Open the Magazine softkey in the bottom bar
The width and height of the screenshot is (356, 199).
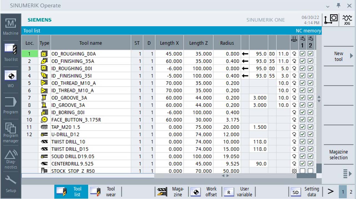[x=171, y=192]
